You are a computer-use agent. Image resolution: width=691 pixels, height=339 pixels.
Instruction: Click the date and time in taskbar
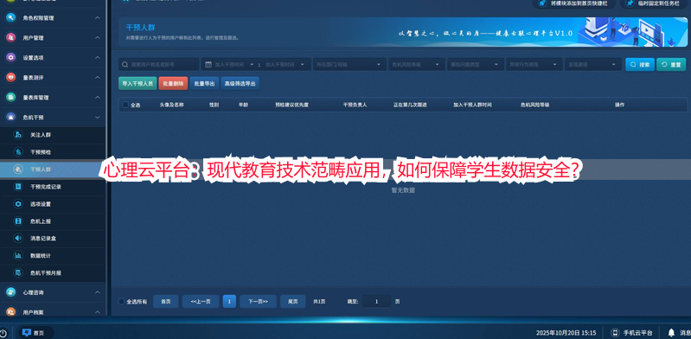point(566,333)
